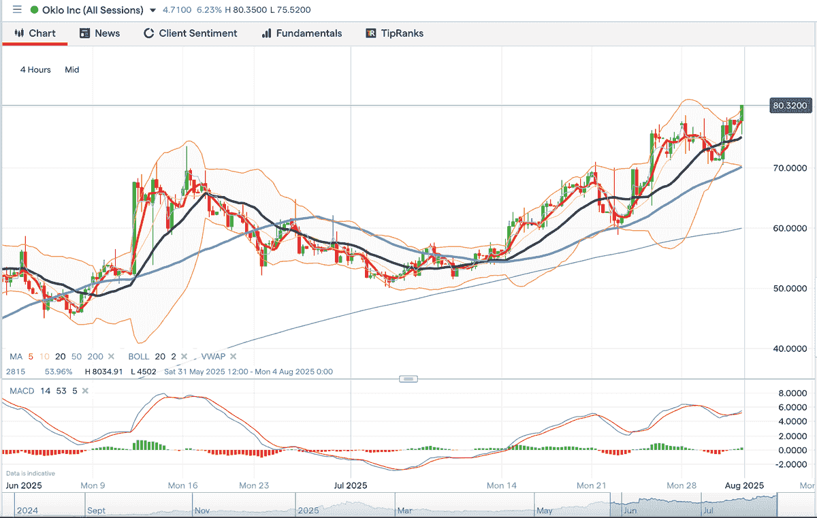Click the Mon 28 date axis label
This screenshot has width=817, height=518.
coord(682,485)
